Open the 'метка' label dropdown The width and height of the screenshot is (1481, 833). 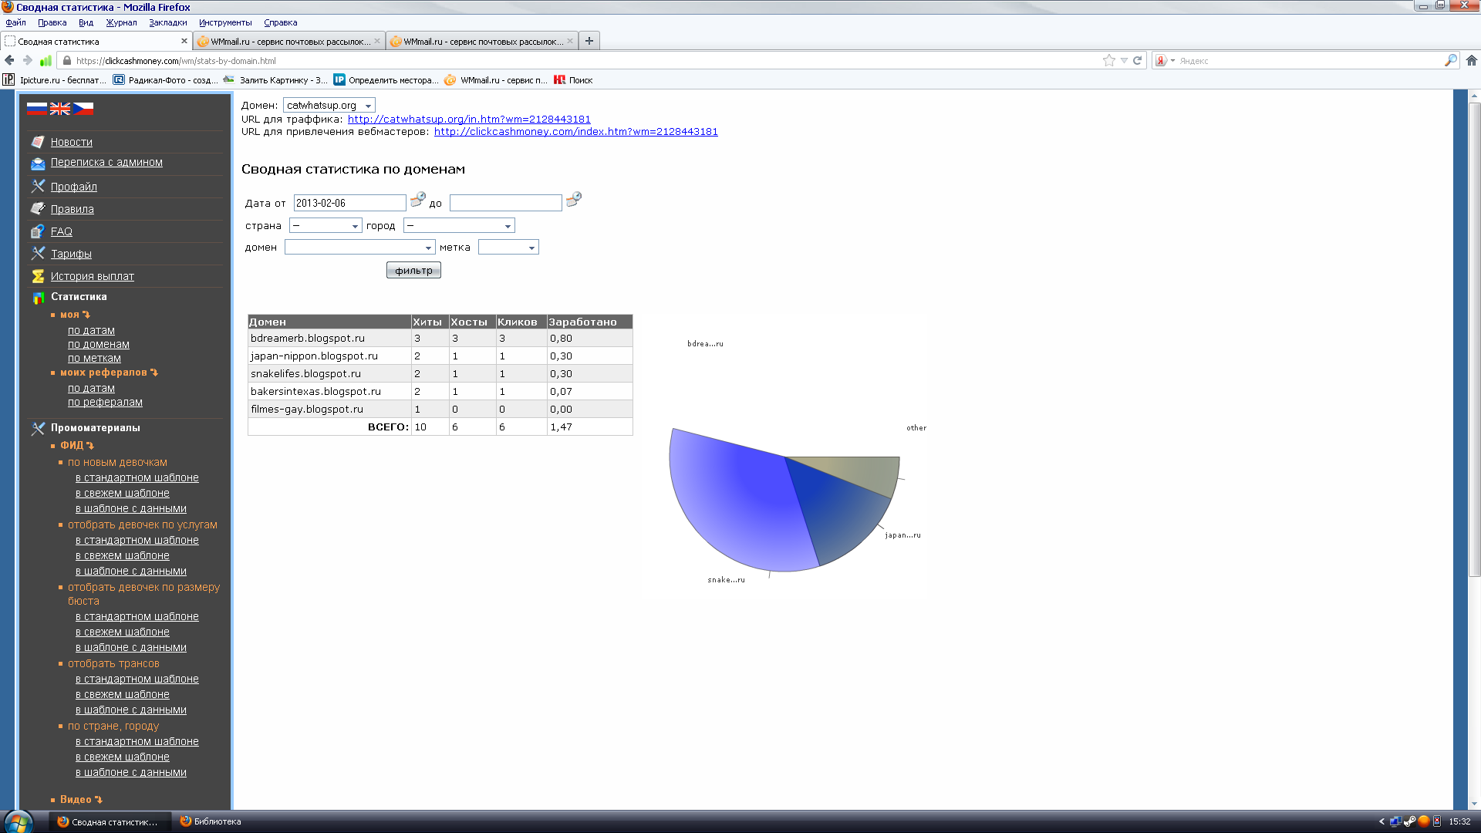[x=508, y=248]
